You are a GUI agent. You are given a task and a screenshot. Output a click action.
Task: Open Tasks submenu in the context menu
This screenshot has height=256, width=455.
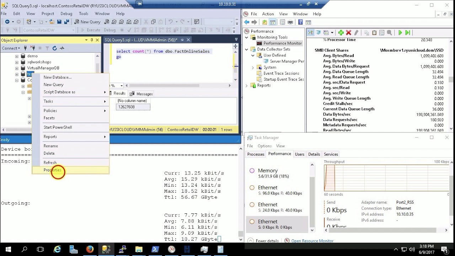(x=71, y=101)
